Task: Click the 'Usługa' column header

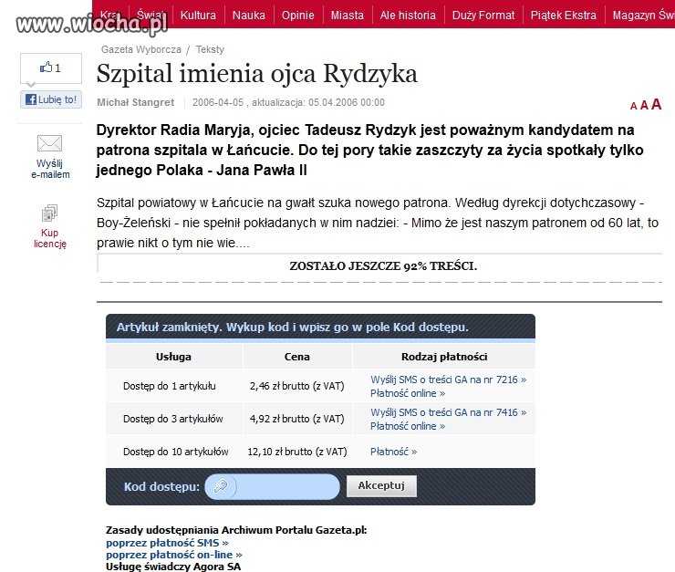Action: pyautogui.click(x=173, y=357)
